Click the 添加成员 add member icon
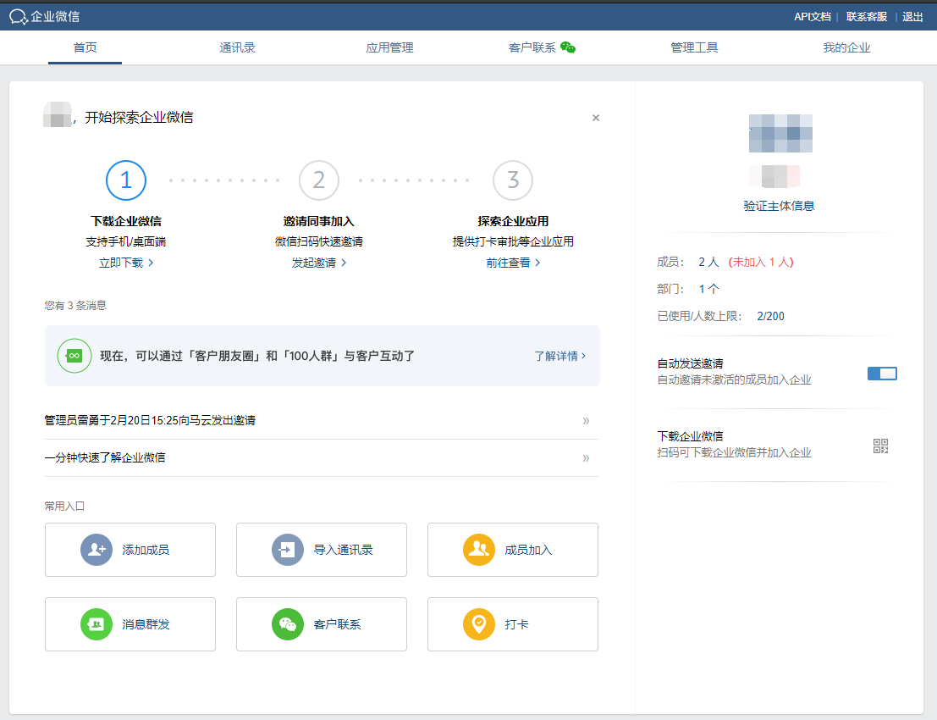937x720 pixels. pos(96,550)
